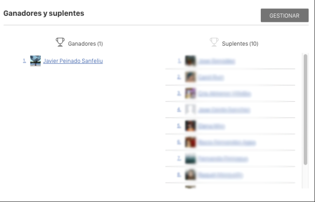Click the winner's number 1 link
The width and height of the screenshot is (315, 202).
click(x=24, y=61)
